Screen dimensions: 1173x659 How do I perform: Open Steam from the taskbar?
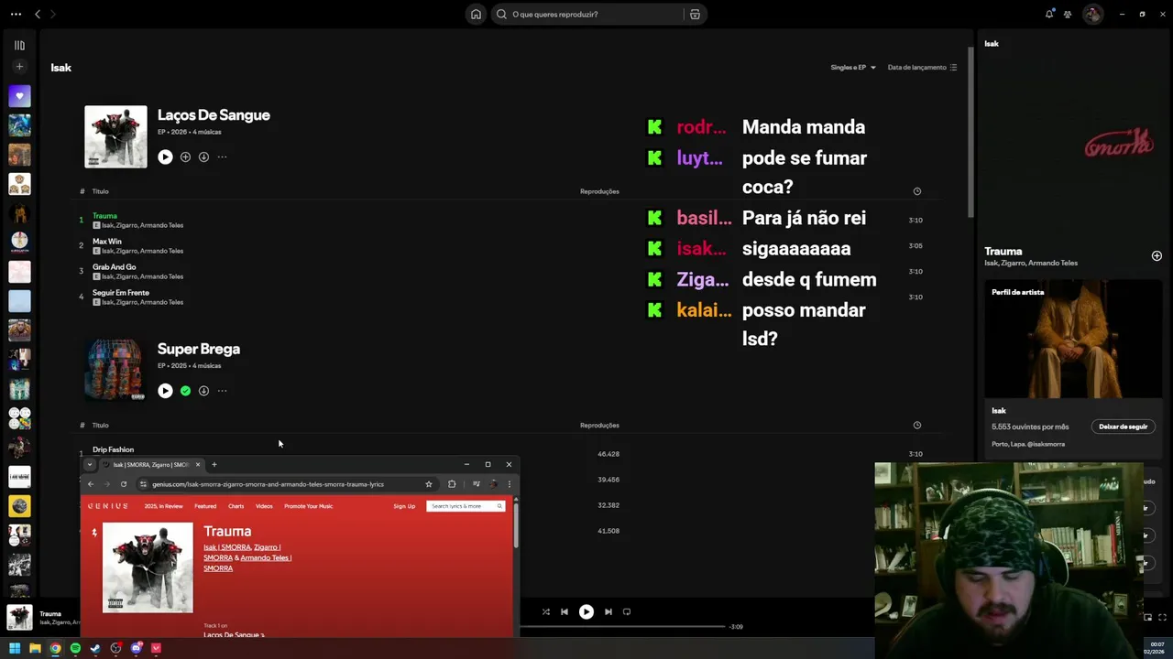coord(95,648)
